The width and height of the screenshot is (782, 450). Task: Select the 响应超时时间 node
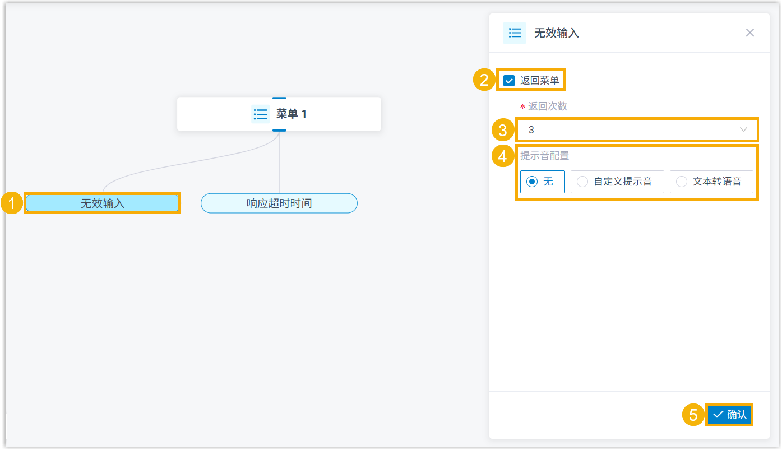(x=279, y=203)
